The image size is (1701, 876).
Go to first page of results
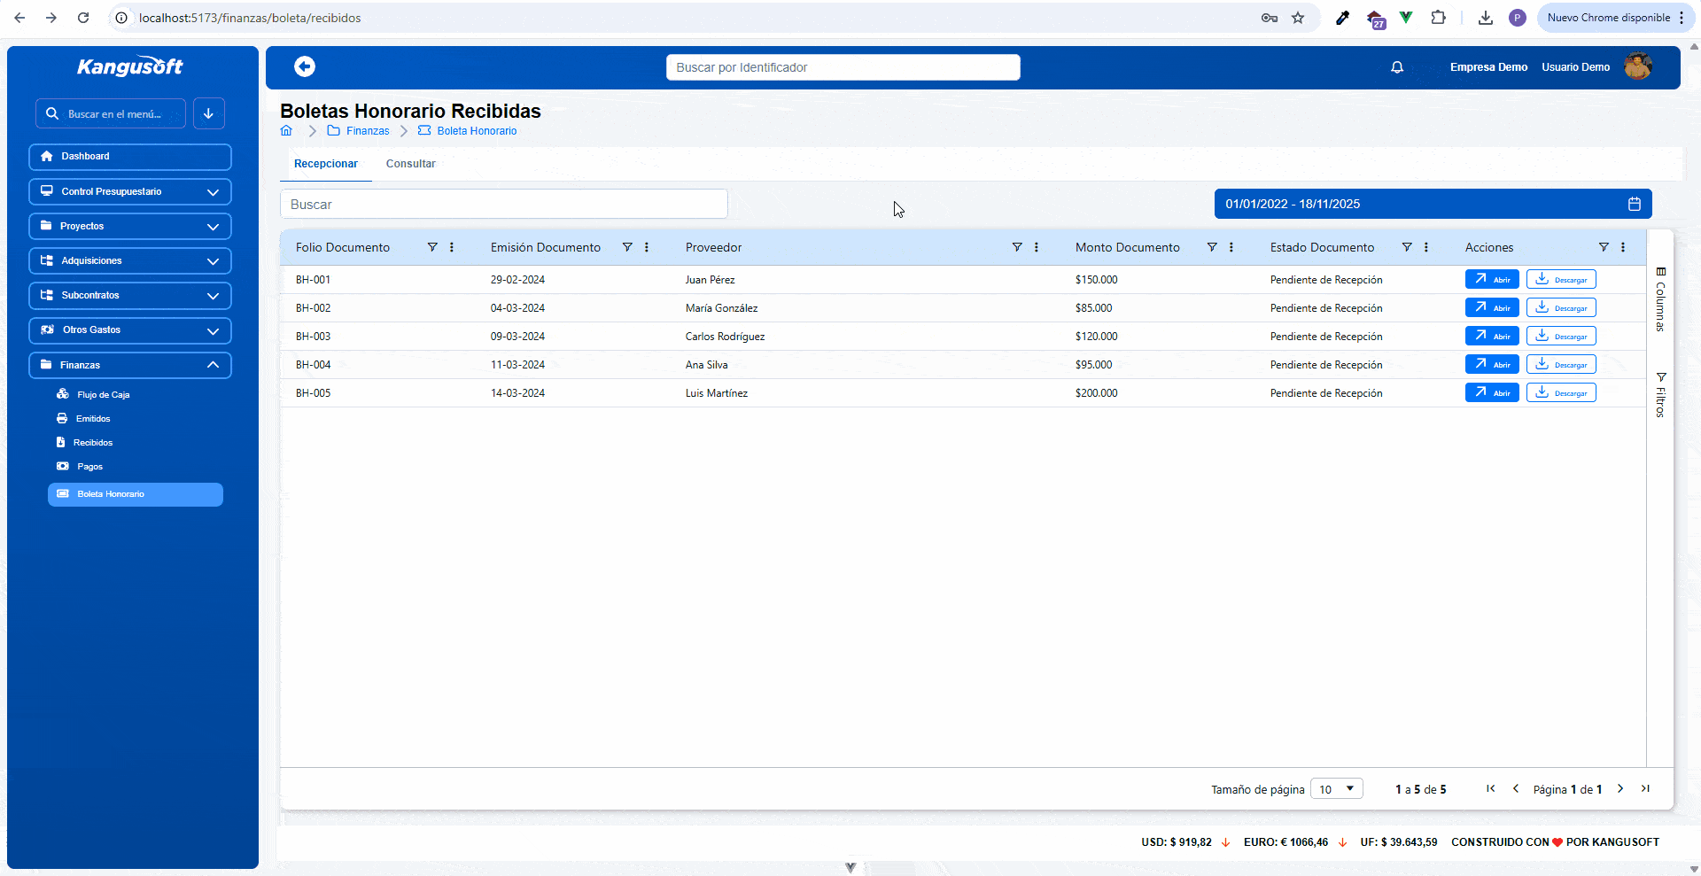coord(1491,788)
